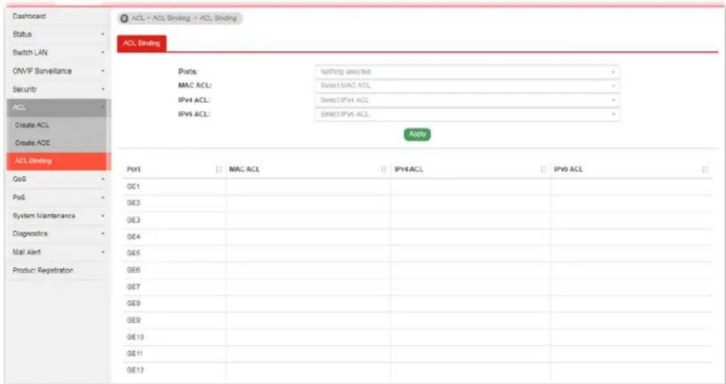Click the GE4 port row
Screen dimensions: 726x384
418,237
